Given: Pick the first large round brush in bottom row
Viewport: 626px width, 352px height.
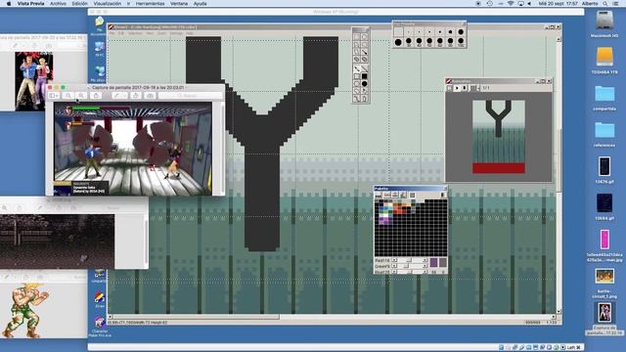Looking at the screenshot, I should pyautogui.click(x=398, y=42).
